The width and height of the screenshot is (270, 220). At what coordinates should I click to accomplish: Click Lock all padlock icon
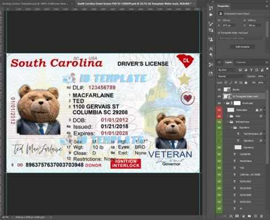tap(246, 83)
